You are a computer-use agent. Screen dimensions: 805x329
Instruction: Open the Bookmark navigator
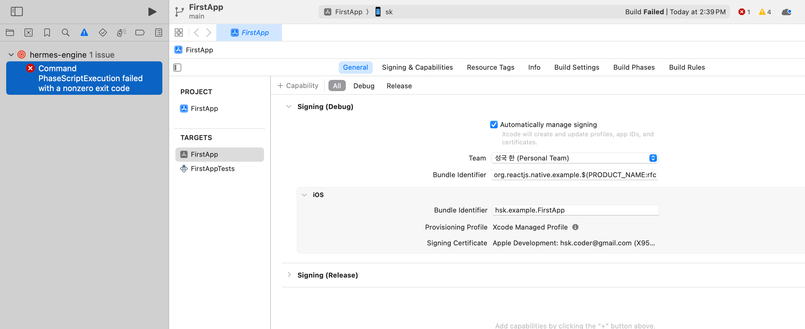47,33
